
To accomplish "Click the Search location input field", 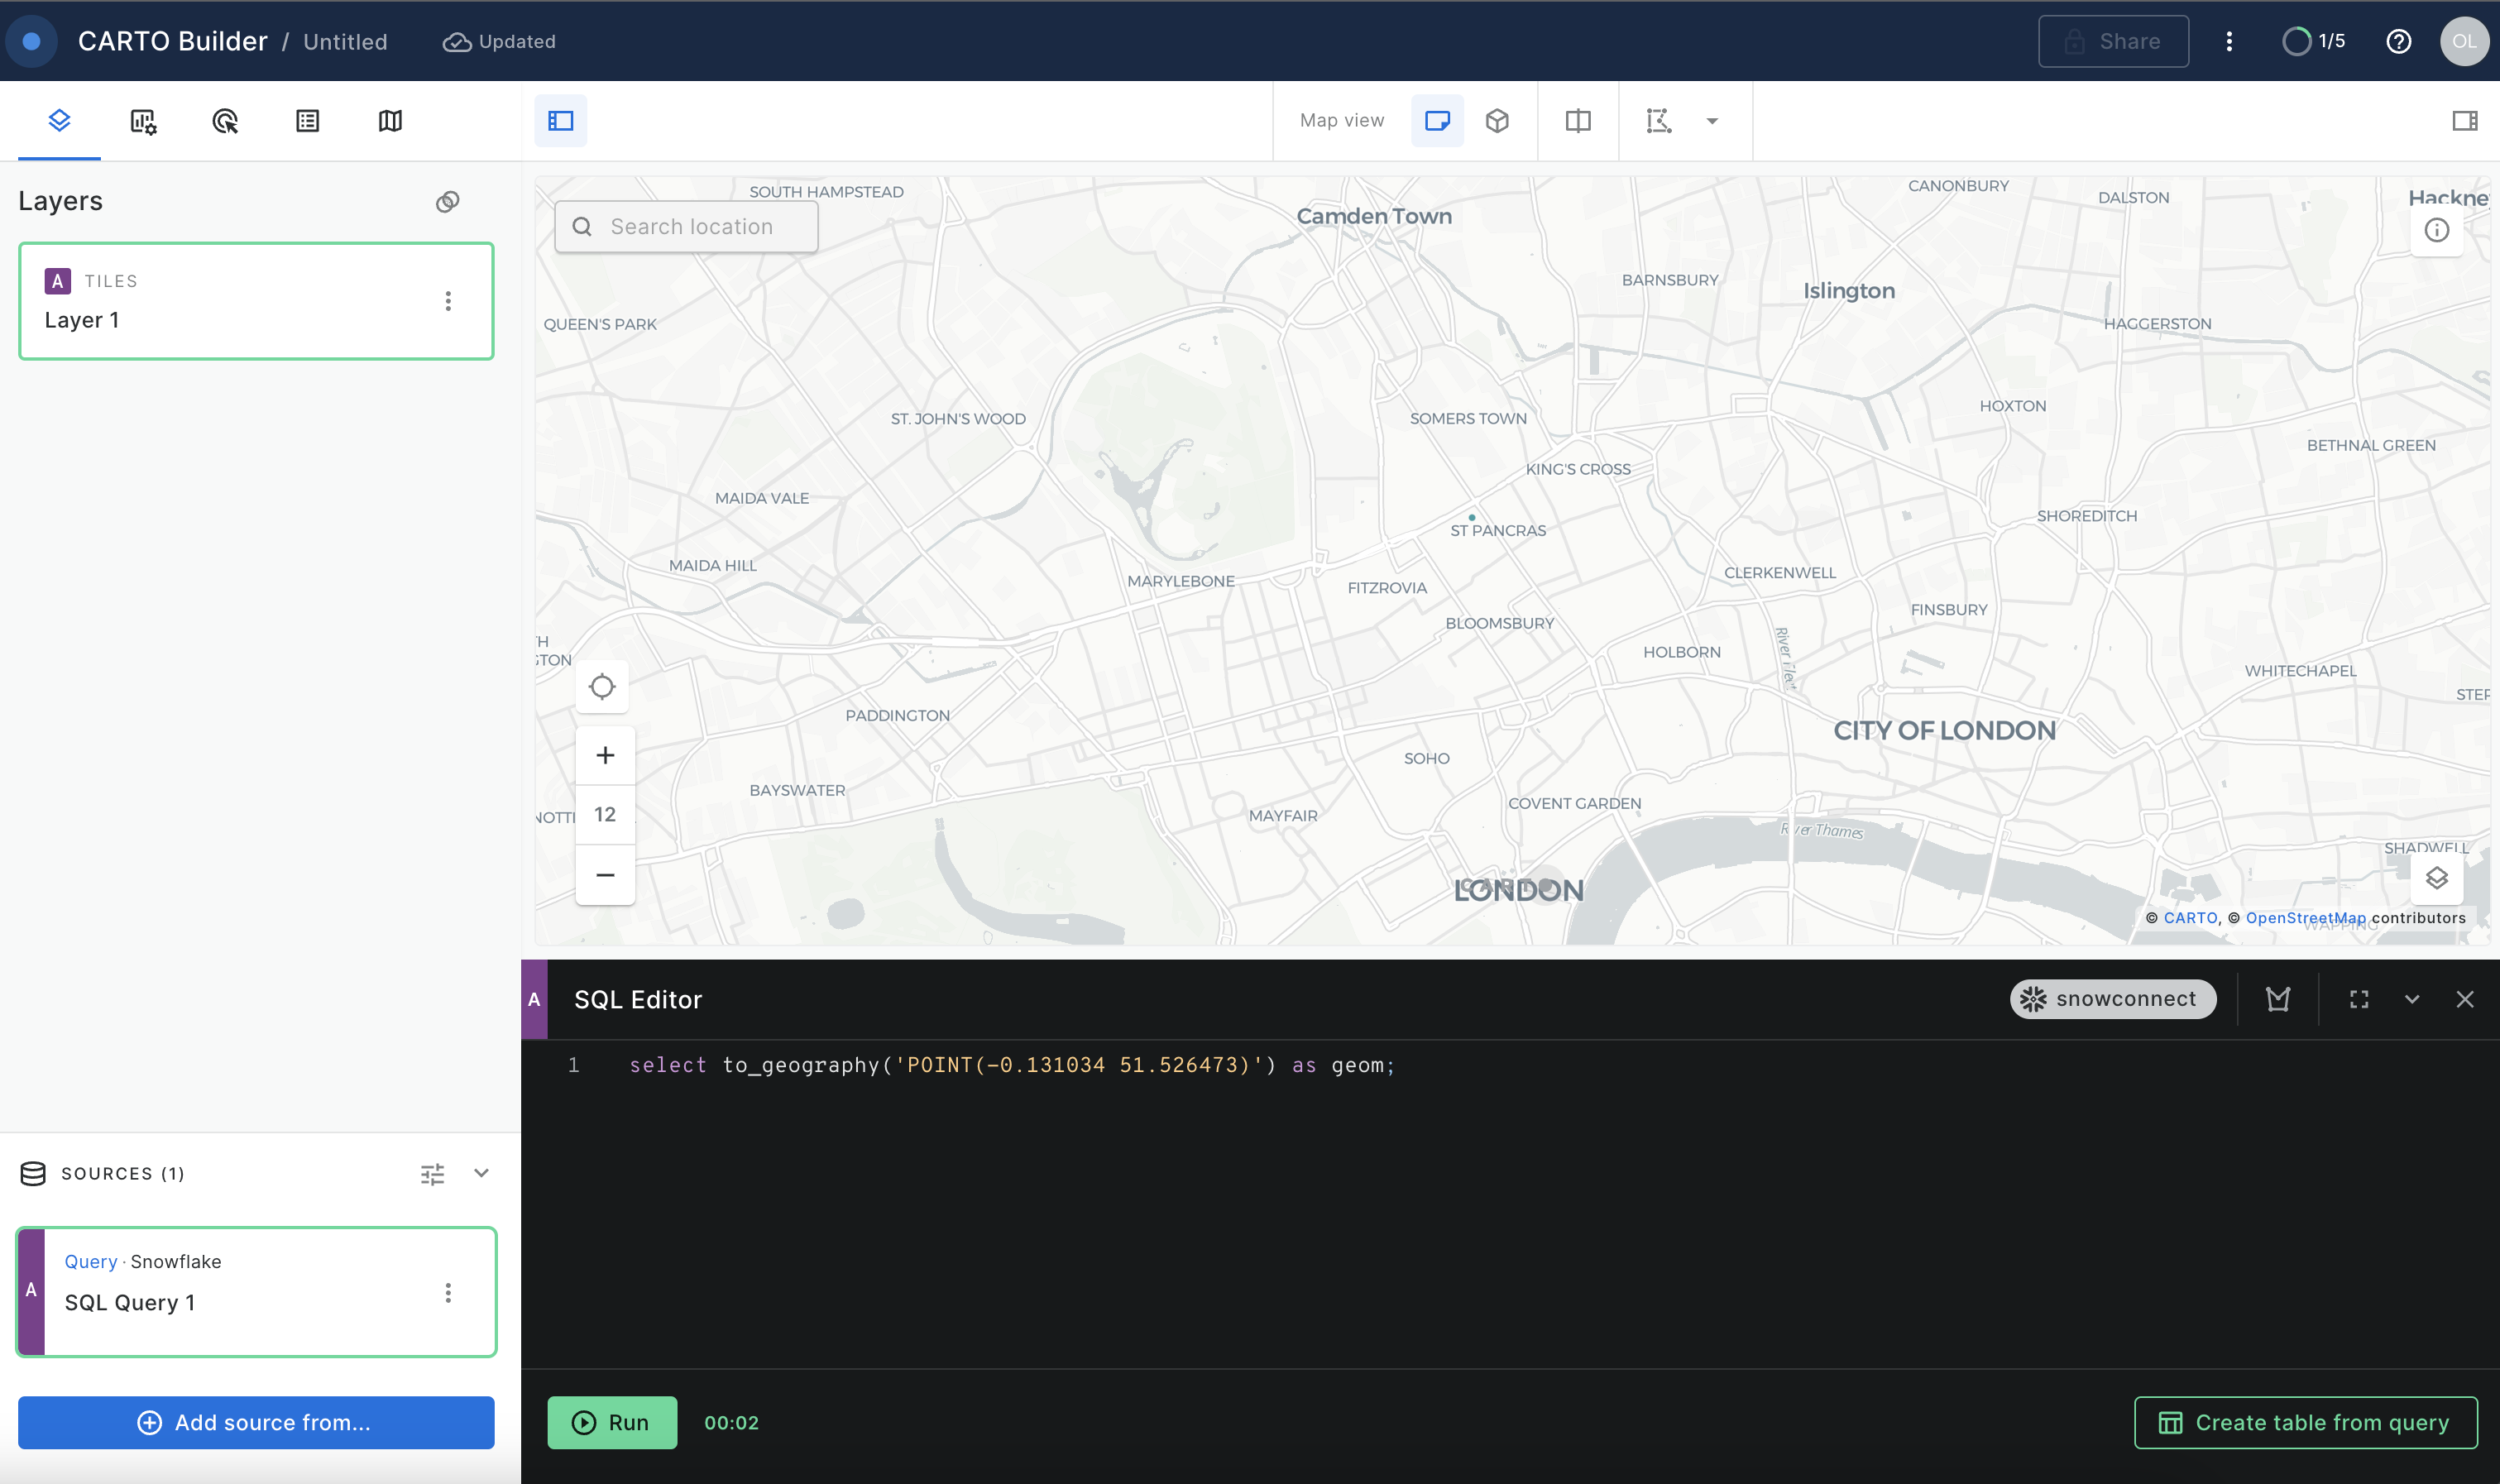I will click(700, 226).
